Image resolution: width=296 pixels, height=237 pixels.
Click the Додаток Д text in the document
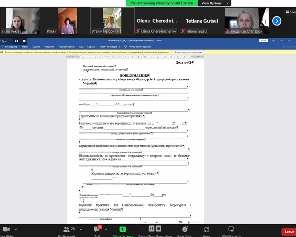[x=185, y=62]
